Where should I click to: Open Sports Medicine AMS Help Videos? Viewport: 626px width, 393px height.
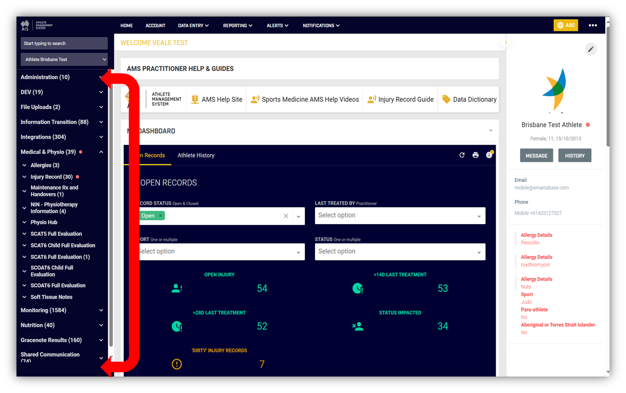[255, 99]
